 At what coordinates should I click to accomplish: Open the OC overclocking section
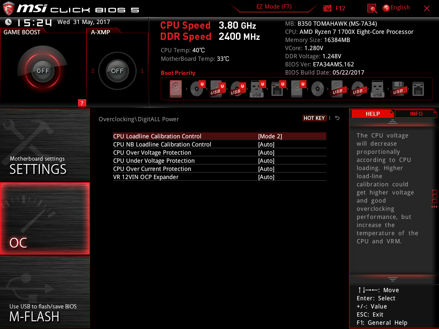coord(45,218)
